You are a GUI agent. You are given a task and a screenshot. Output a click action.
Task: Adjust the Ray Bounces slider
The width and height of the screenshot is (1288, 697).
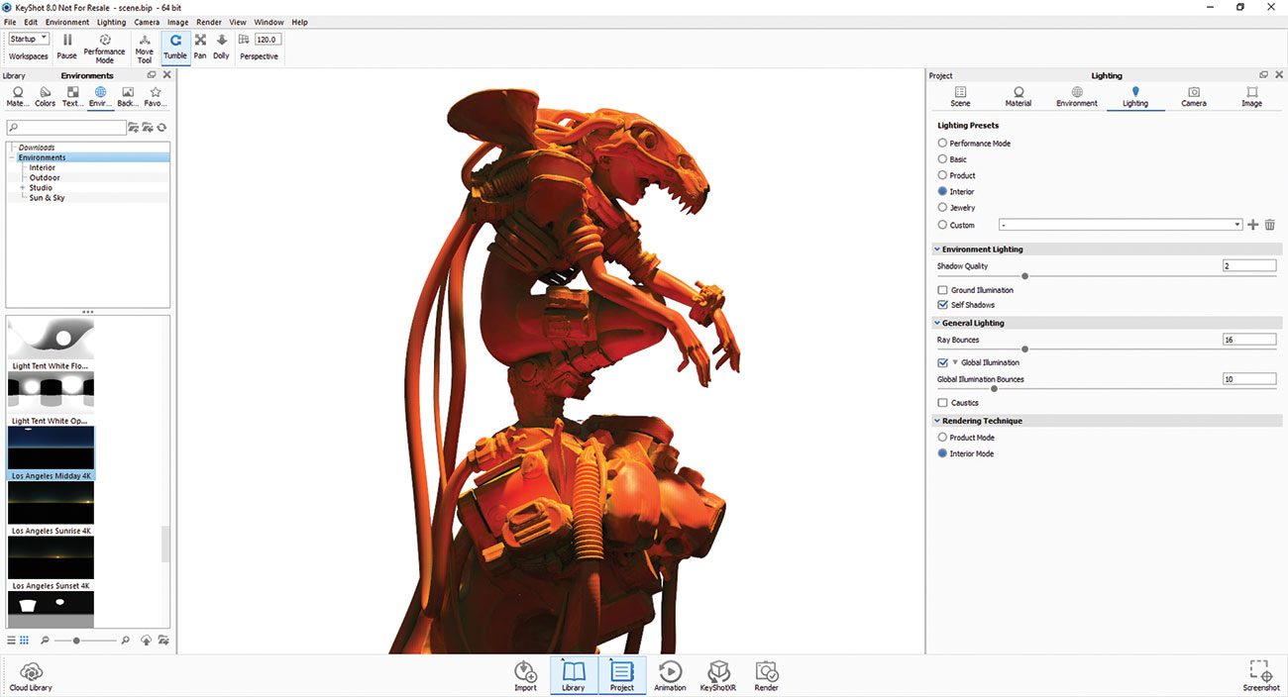(1024, 349)
